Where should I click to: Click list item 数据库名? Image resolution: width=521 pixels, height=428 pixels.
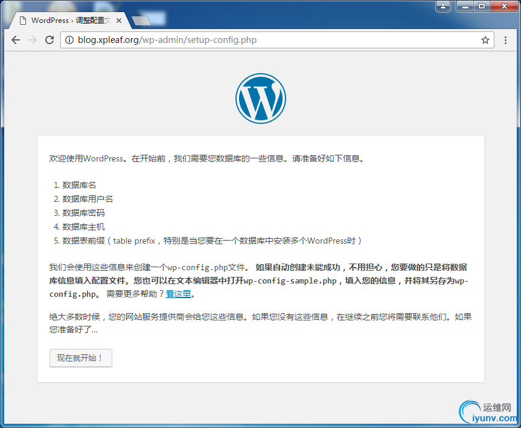(x=79, y=185)
